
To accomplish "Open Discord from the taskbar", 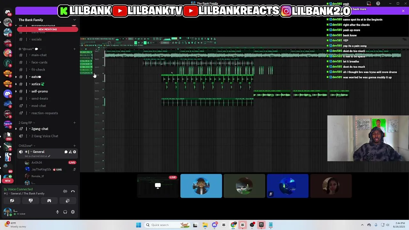I will coord(214,225).
